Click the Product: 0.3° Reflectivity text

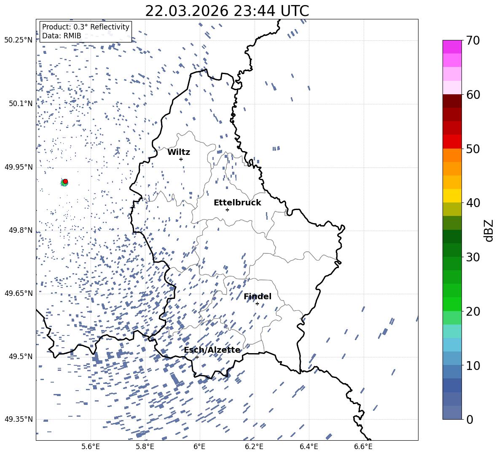click(86, 27)
